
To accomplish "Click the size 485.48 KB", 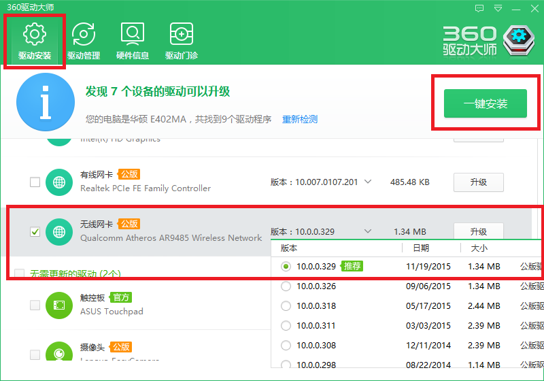I will [410, 182].
